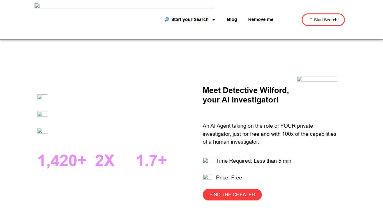Click the 1,420+ statistic
The width and height of the screenshot is (383, 215).
(x=62, y=160)
